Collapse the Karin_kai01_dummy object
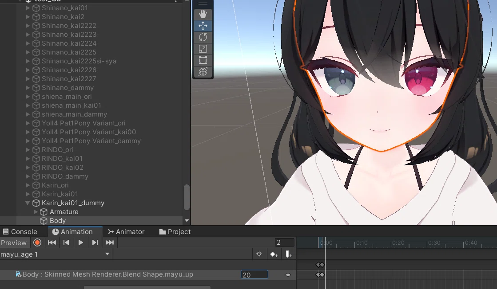497x289 pixels. pos(28,203)
